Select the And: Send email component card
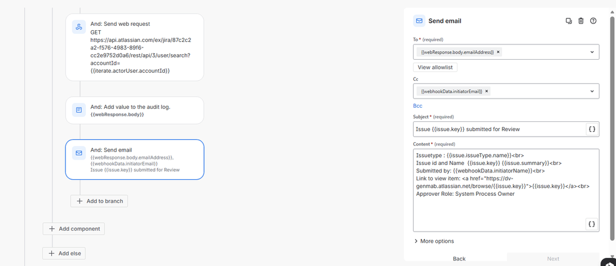The image size is (616, 266). (135, 159)
